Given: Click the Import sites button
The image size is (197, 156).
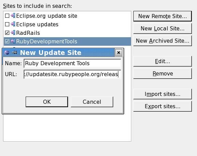Looking at the screenshot, I should coord(162,94).
